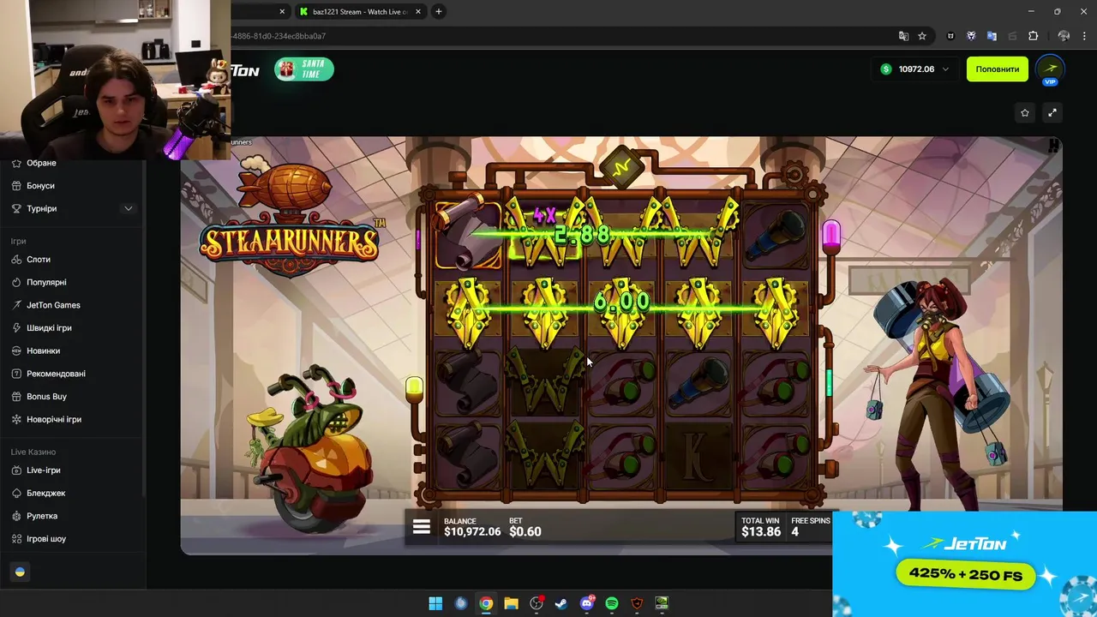
Task: Open Рулетка in Live Казино
Action: click(42, 516)
